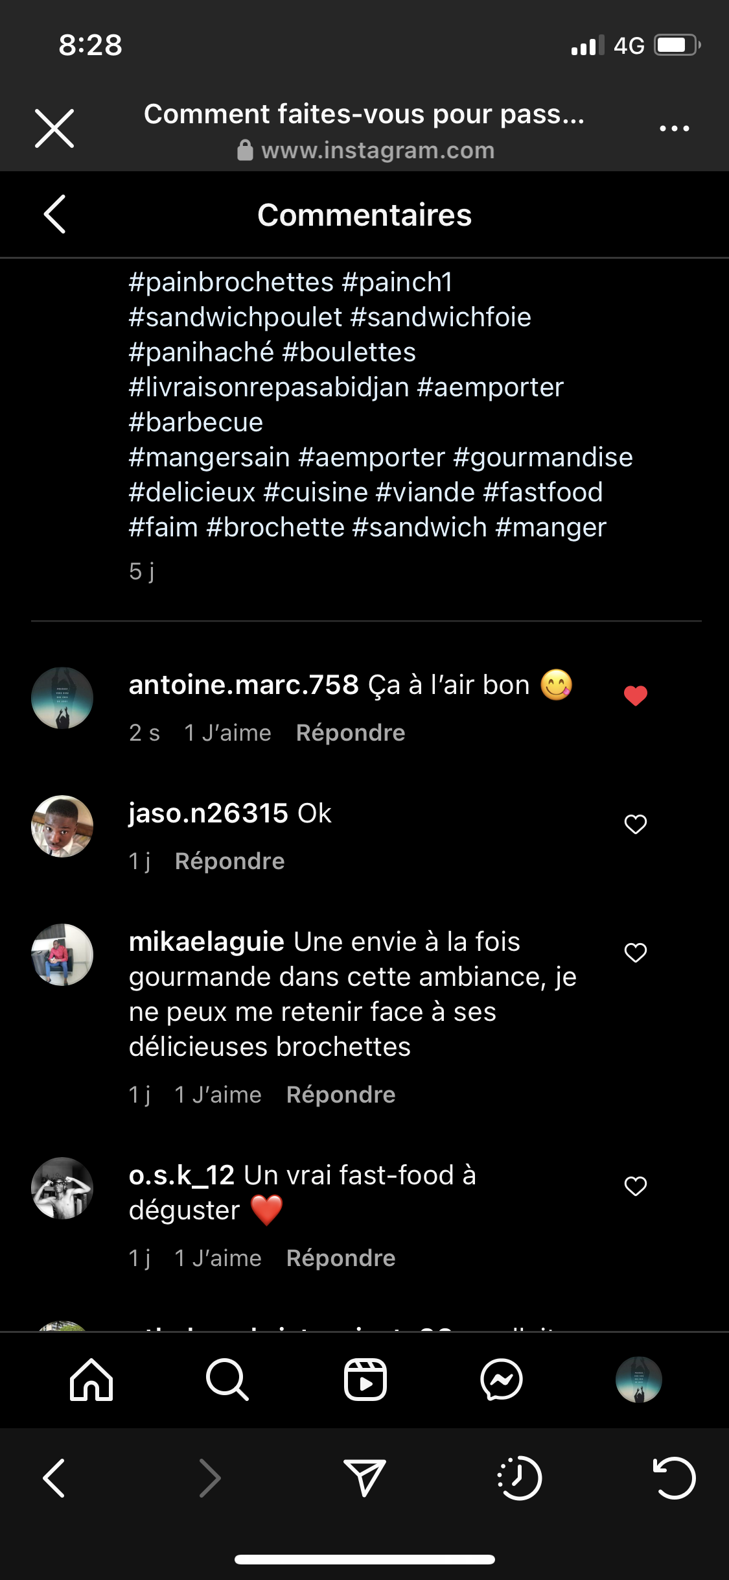Image resolution: width=729 pixels, height=1580 pixels.
Task: View jaso.n26315's profile picture
Action: [x=62, y=826]
